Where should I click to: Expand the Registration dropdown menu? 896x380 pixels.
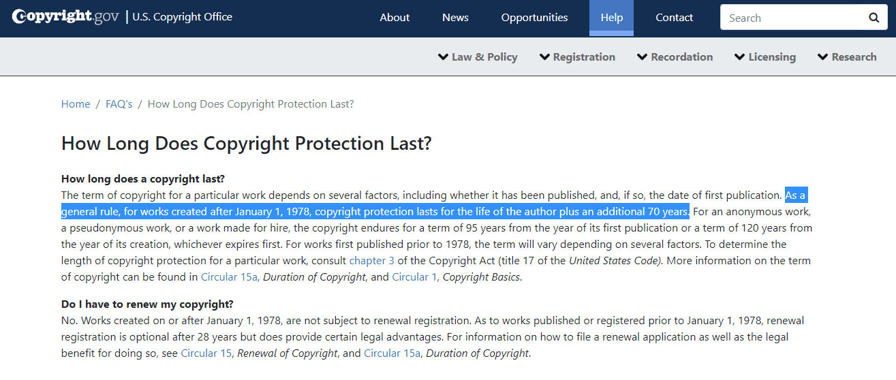(x=577, y=57)
